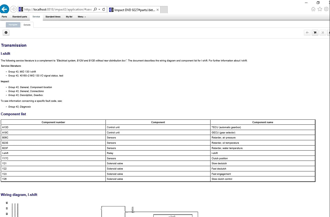
Task: Click the I-shift wiring diagram image
Action: 102,209
